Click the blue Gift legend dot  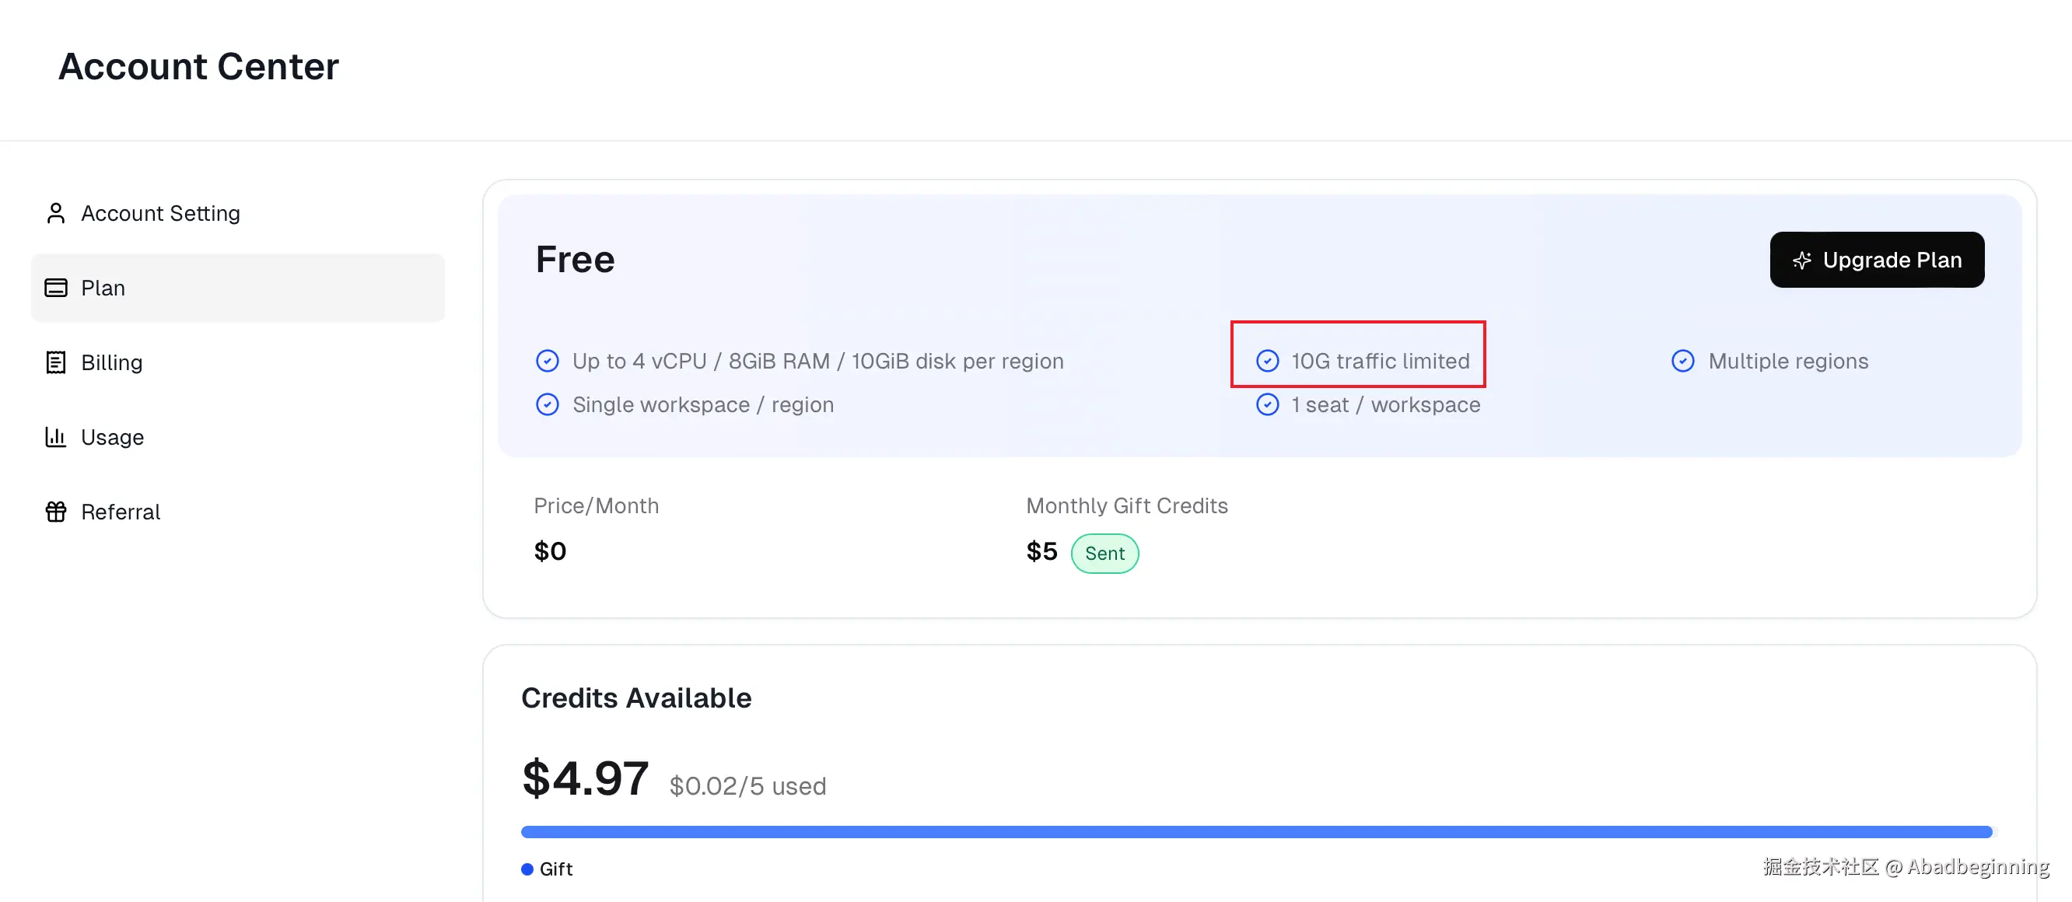[x=527, y=869]
